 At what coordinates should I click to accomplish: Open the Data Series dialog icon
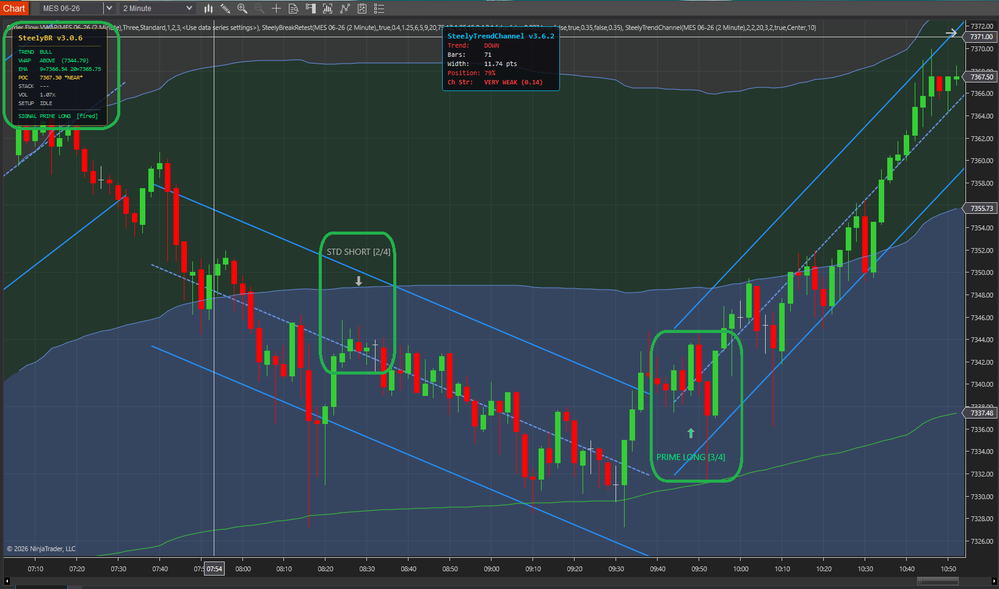[x=328, y=9]
